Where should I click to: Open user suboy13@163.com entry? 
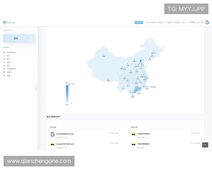65,144
